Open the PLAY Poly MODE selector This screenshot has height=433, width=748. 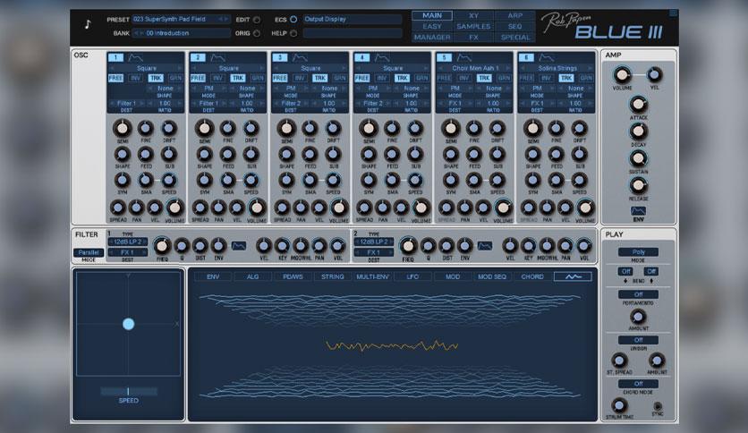coord(638,251)
